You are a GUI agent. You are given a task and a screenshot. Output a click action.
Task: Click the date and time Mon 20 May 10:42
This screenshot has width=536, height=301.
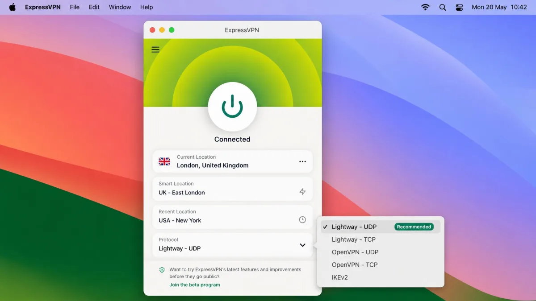pos(499,7)
